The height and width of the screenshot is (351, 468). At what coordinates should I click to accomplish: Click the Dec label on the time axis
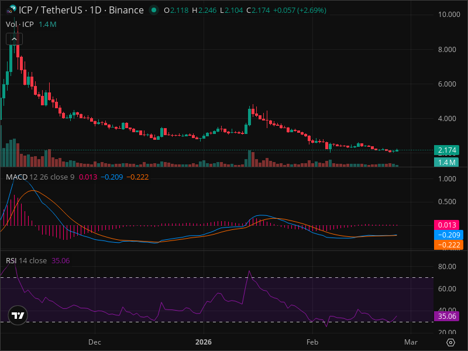(95, 342)
